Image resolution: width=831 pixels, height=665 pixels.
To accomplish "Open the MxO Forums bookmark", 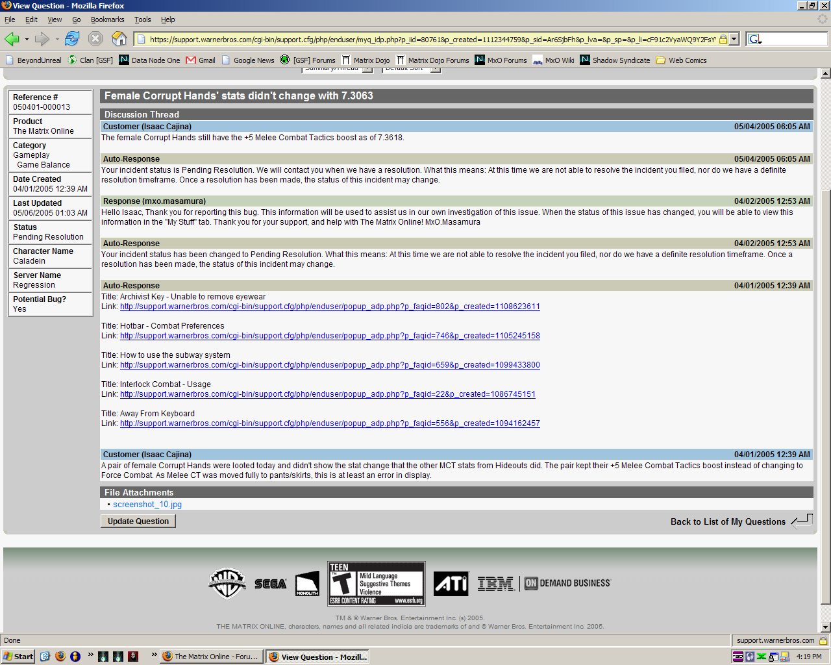I will pos(501,60).
